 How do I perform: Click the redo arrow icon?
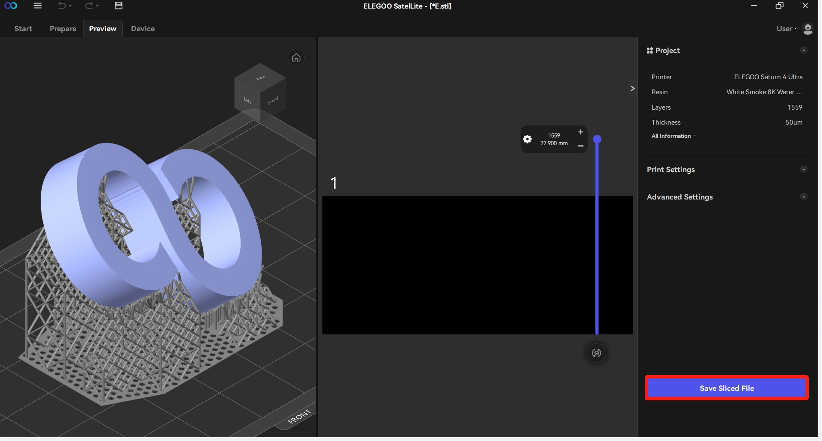pos(89,6)
